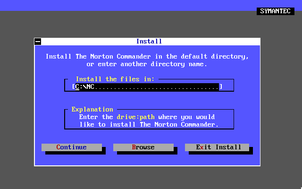This screenshot has width=302, height=189.
Task: Click the blue banner strip above SYMANTEC
Action: (151, 5)
